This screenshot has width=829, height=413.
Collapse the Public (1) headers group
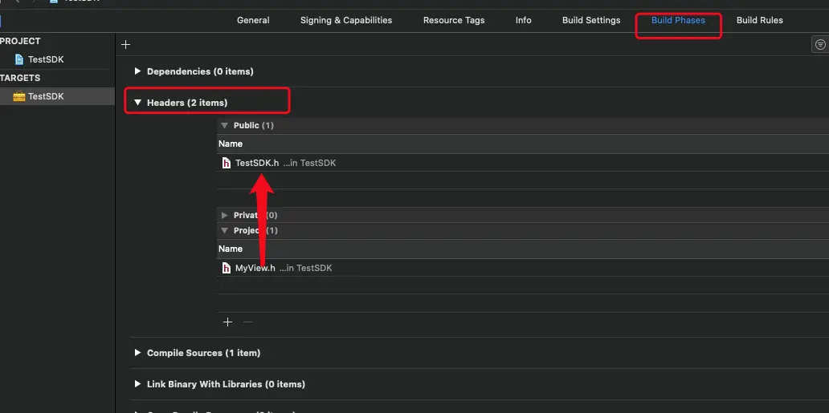pos(224,126)
